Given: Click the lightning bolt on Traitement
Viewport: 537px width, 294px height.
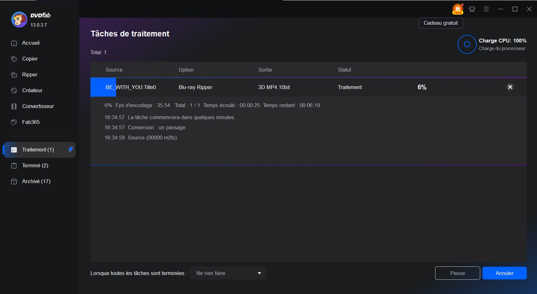Looking at the screenshot, I should pos(71,150).
